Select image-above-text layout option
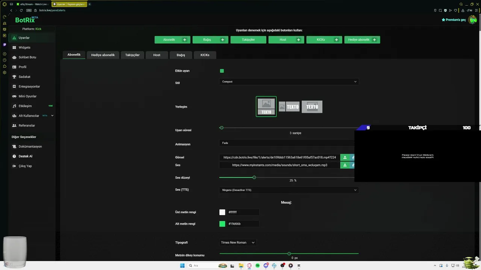 (266, 106)
